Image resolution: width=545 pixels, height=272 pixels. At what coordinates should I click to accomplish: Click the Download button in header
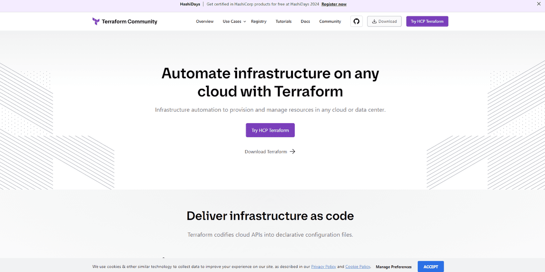384,21
